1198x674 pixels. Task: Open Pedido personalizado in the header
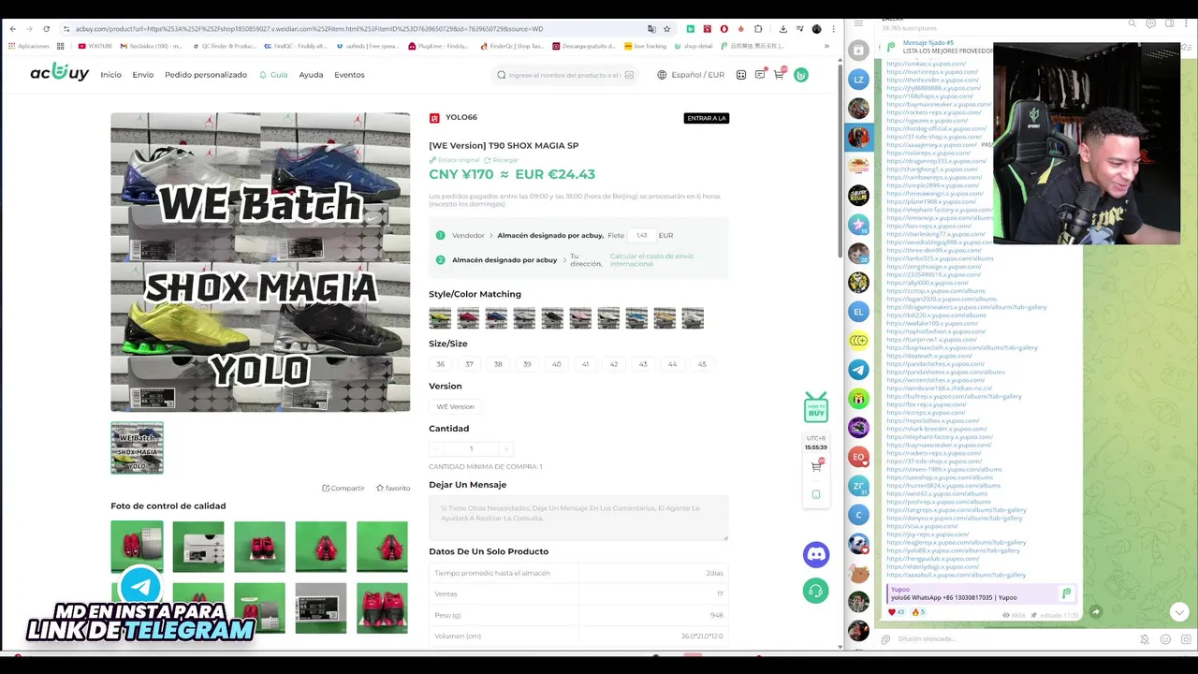coord(206,75)
